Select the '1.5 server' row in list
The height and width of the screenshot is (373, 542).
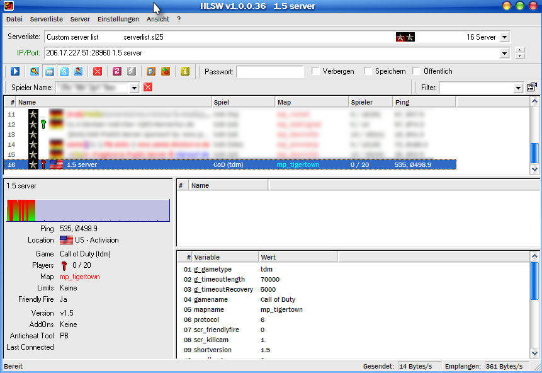coord(230,164)
